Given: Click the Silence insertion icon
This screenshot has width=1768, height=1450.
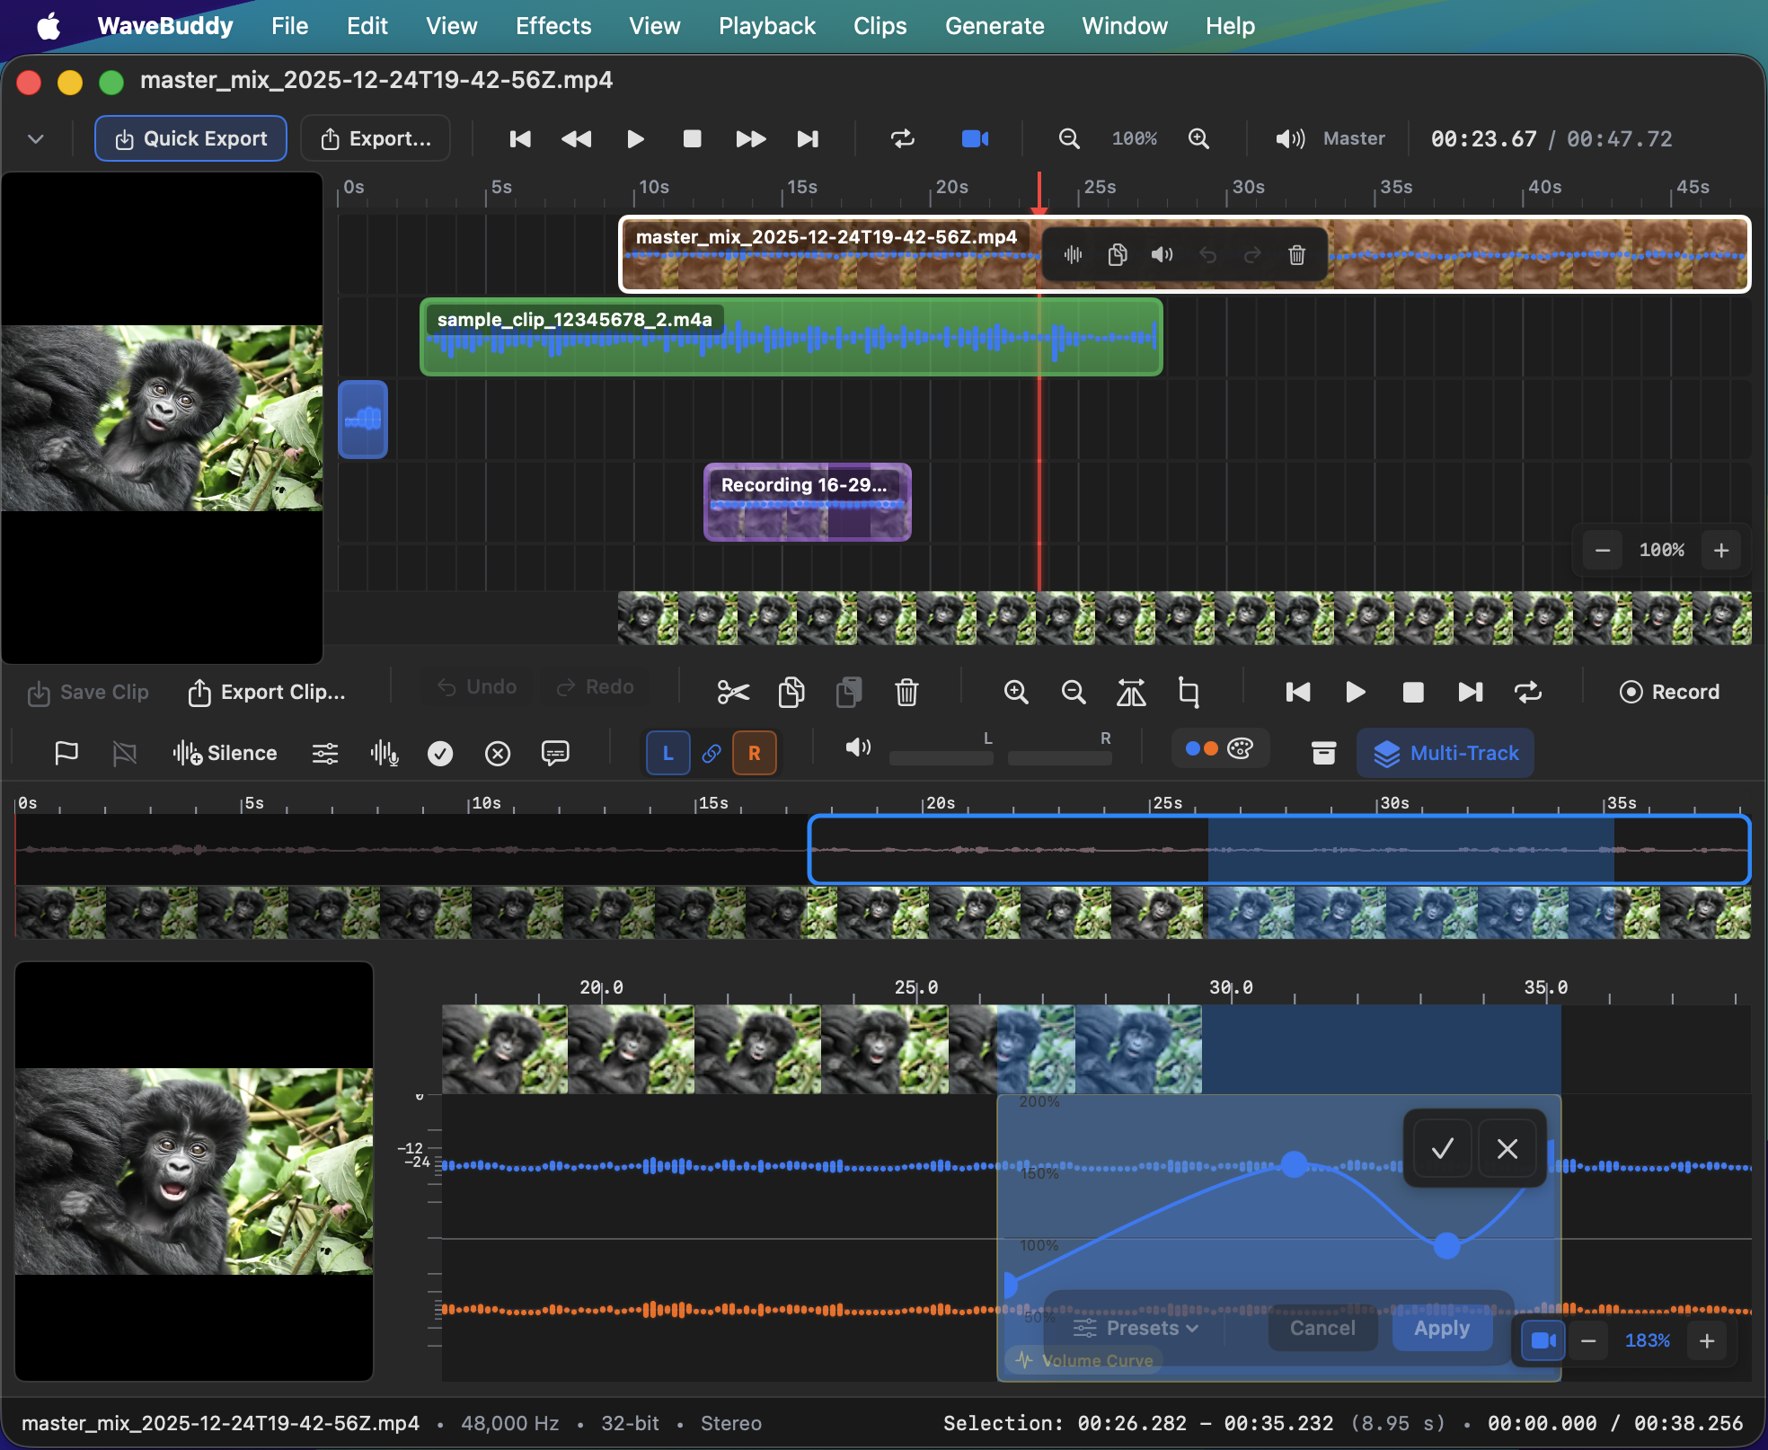Looking at the screenshot, I should (x=186, y=753).
